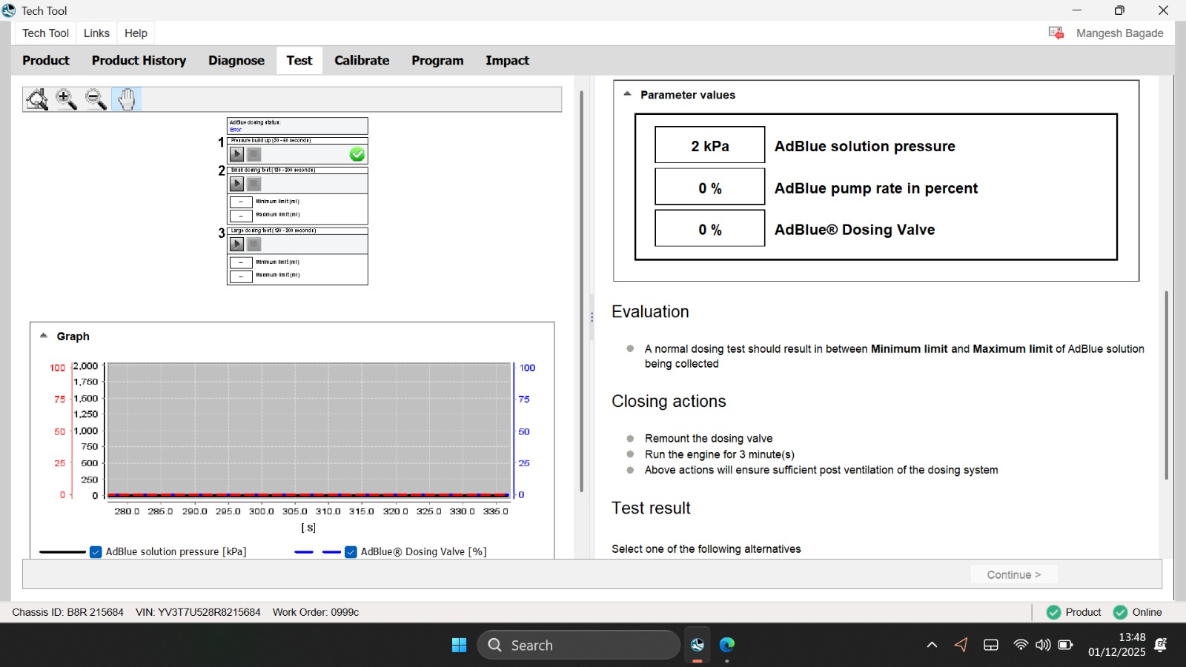This screenshot has width=1186, height=667.
Task: Select the zoom out magnifier tool
Action: (x=96, y=99)
